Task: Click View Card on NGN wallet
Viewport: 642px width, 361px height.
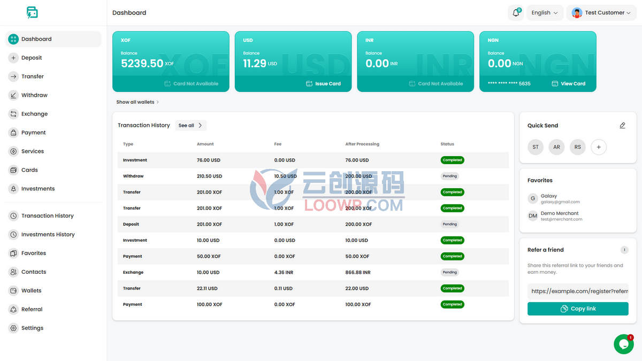Action: click(568, 84)
